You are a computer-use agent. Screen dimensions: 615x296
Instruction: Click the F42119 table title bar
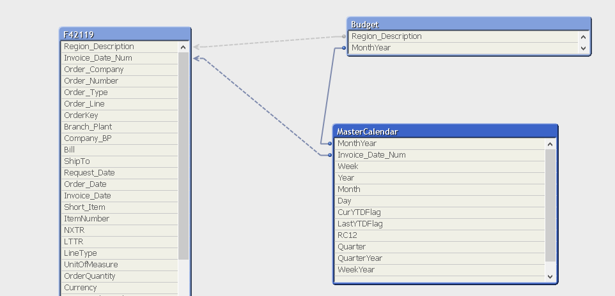pos(125,34)
